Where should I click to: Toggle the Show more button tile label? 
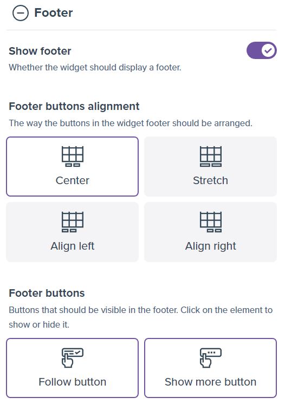211,382
